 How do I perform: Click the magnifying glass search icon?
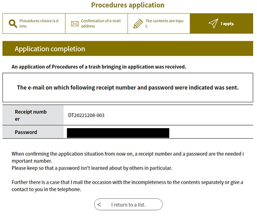coord(13,24)
